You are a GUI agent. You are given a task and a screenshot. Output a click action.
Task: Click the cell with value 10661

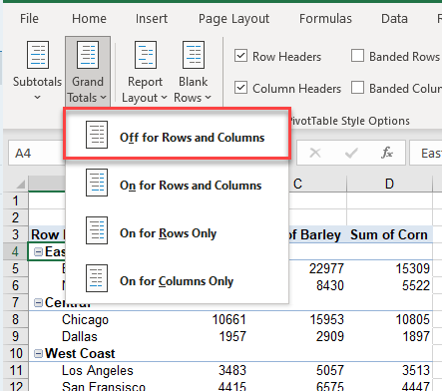(229, 319)
